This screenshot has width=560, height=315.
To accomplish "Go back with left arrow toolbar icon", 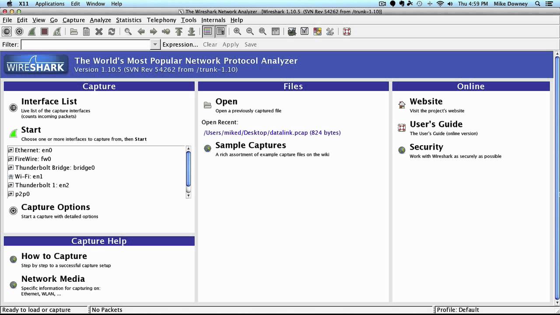I will pyautogui.click(x=141, y=31).
